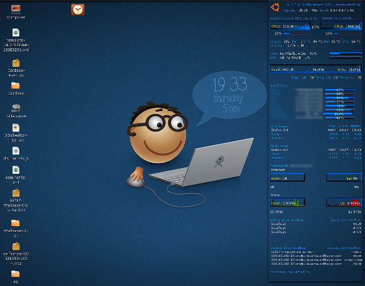Click the CPU Fan RPM reading
Image resolution: width=365 pixels, height=286 pixels.
(x=287, y=46)
